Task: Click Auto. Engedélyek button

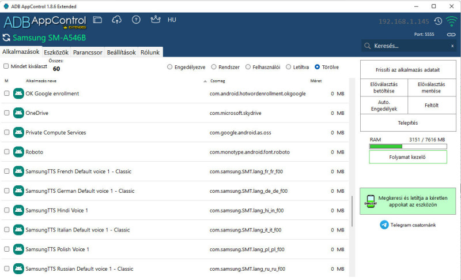Action: click(384, 106)
